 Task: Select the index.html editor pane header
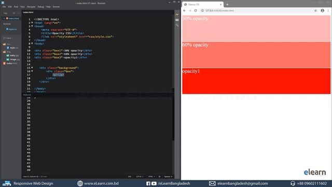click(x=28, y=12)
